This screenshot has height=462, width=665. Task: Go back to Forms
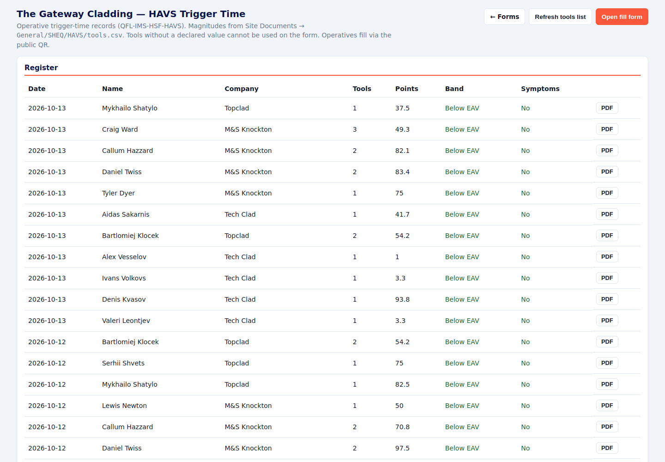[x=504, y=17]
